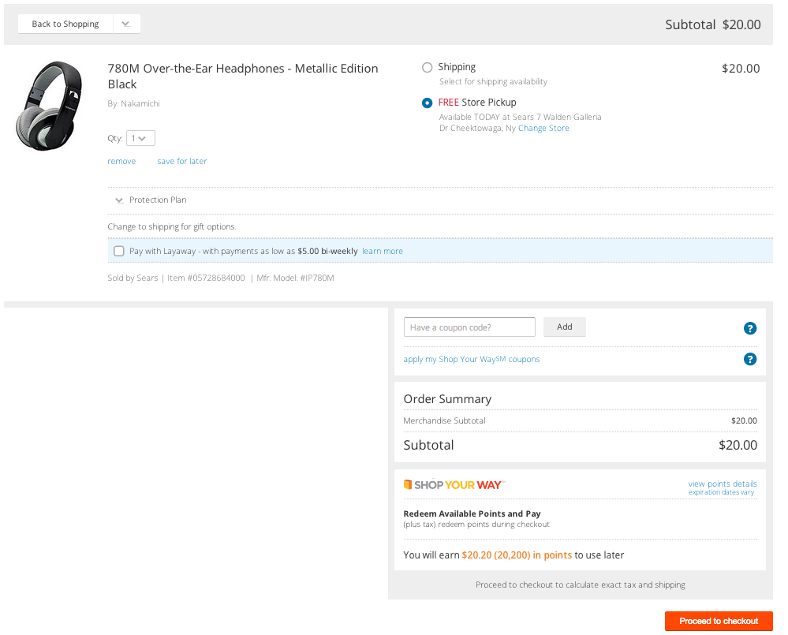Image resolution: width=788 pixels, height=635 pixels.
Task: Open the Qty quantity dropdown
Action: click(140, 138)
